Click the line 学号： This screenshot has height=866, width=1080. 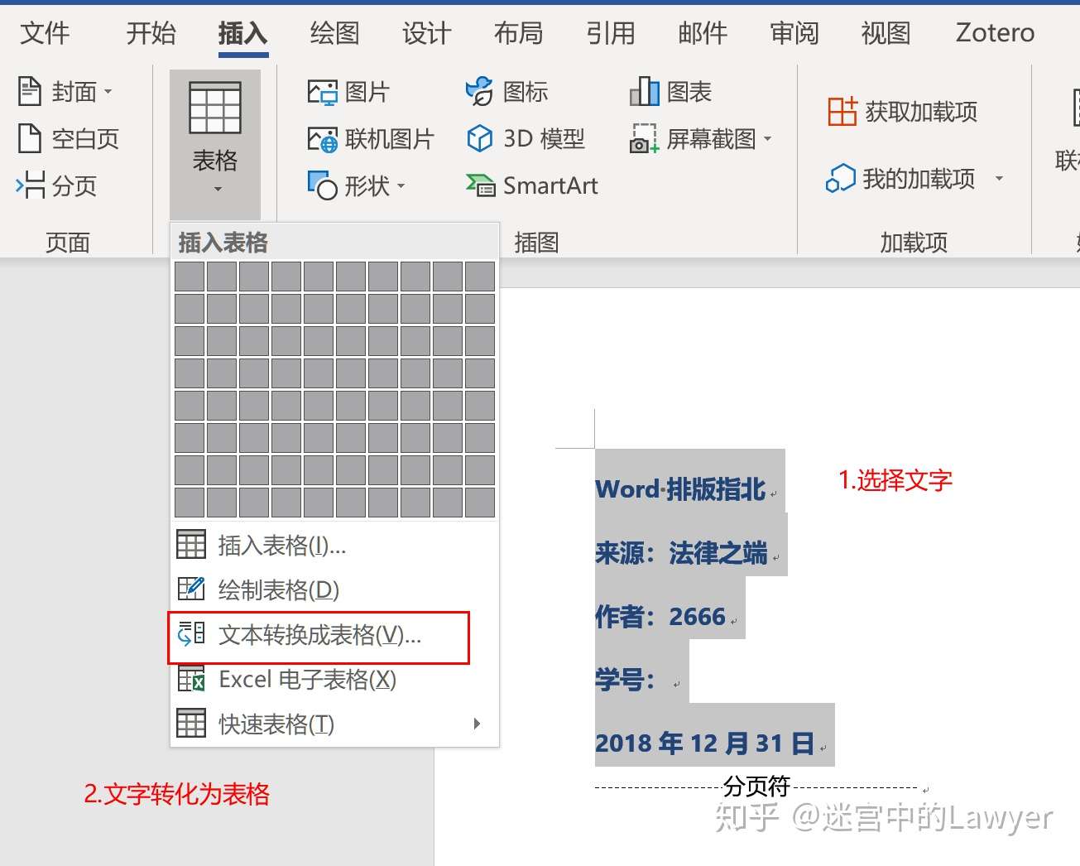[626, 681]
